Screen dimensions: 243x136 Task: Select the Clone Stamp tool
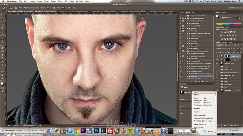(2, 42)
